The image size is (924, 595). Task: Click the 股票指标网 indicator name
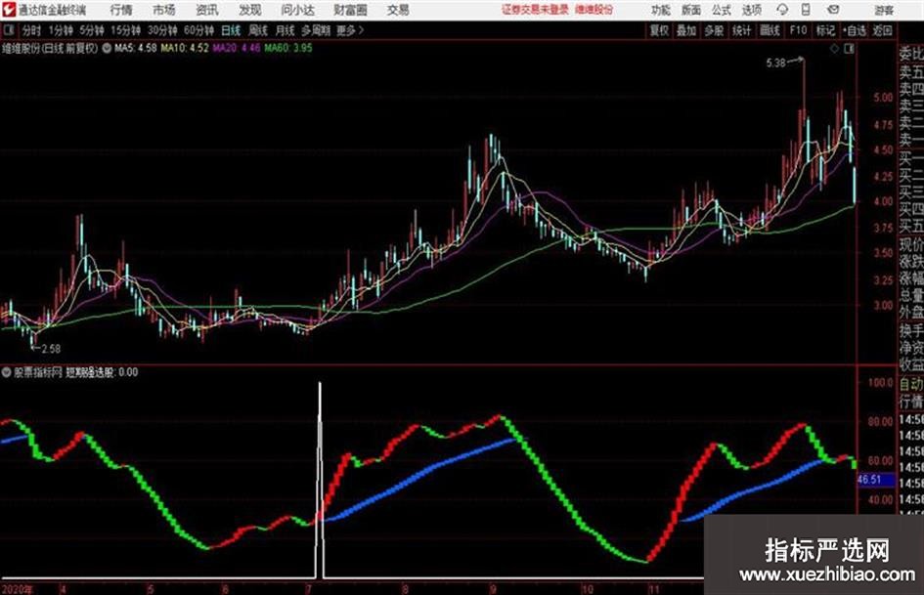(x=38, y=372)
